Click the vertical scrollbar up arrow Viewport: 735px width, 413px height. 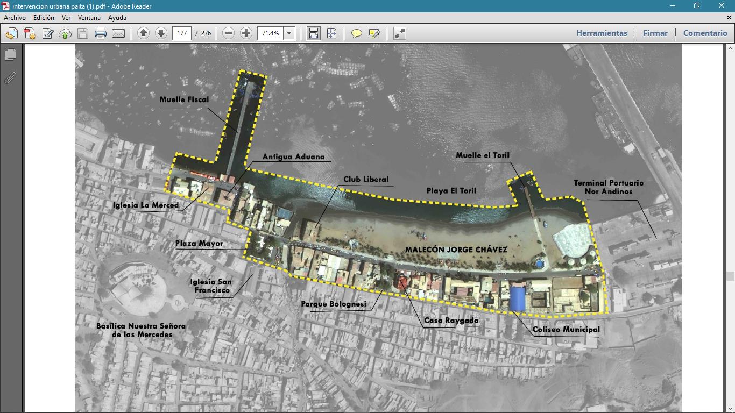pos(730,48)
